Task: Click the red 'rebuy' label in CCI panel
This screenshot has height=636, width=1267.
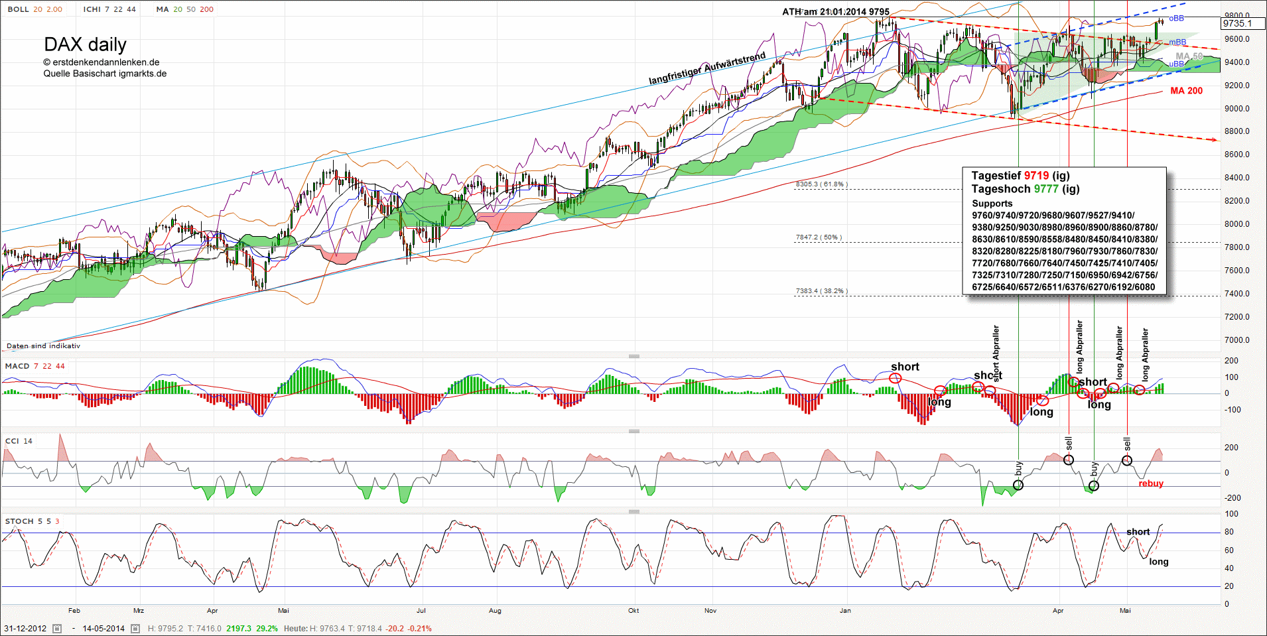Action: tap(1151, 483)
